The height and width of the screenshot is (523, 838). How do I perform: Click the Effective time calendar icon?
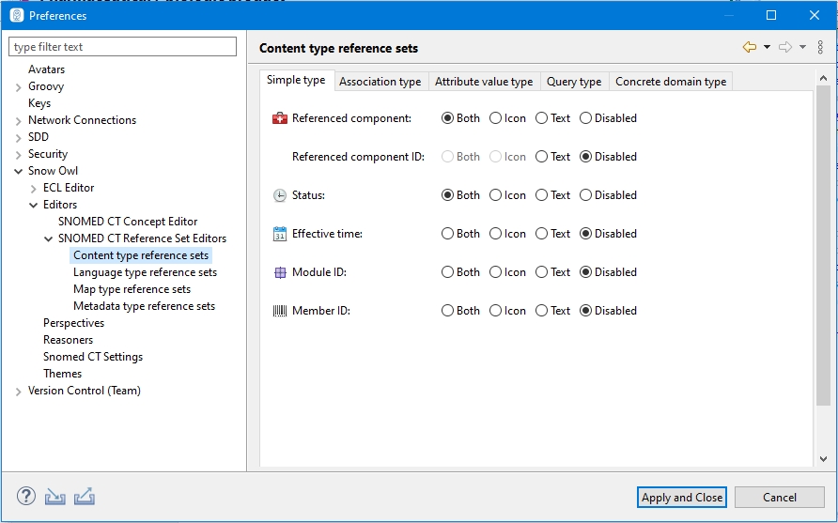click(x=280, y=234)
